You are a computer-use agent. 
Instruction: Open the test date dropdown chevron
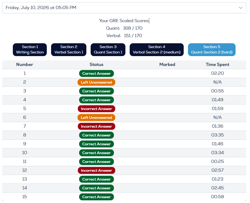[x=240, y=8]
